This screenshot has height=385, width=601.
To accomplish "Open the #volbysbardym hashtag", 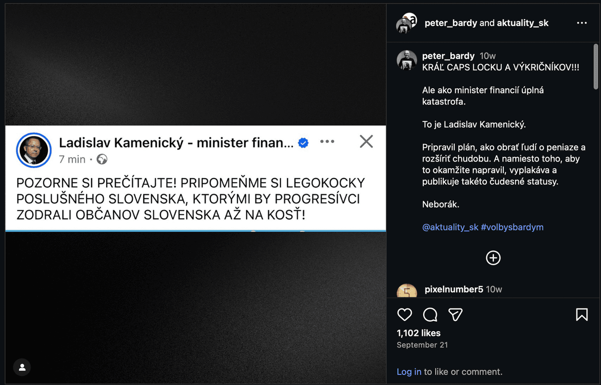I will click(512, 227).
